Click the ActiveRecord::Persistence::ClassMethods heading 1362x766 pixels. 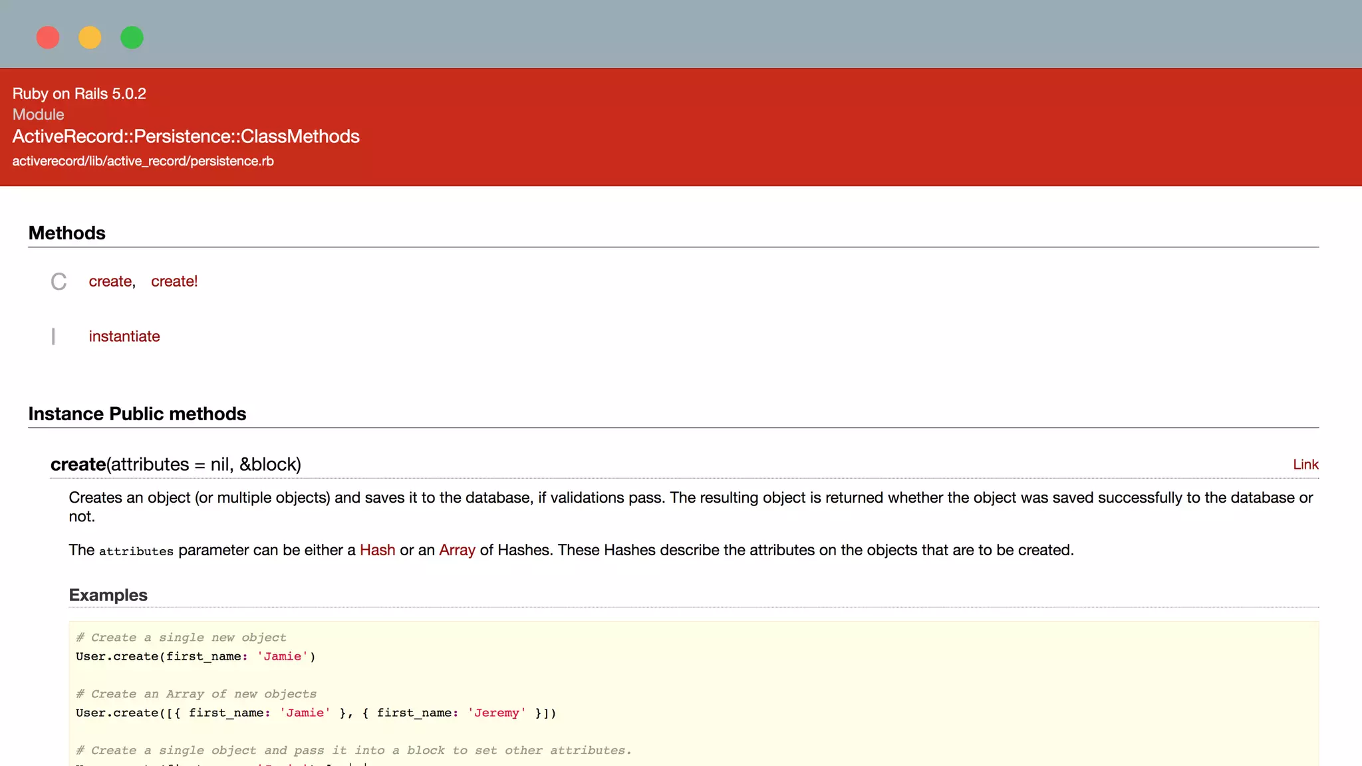click(186, 136)
